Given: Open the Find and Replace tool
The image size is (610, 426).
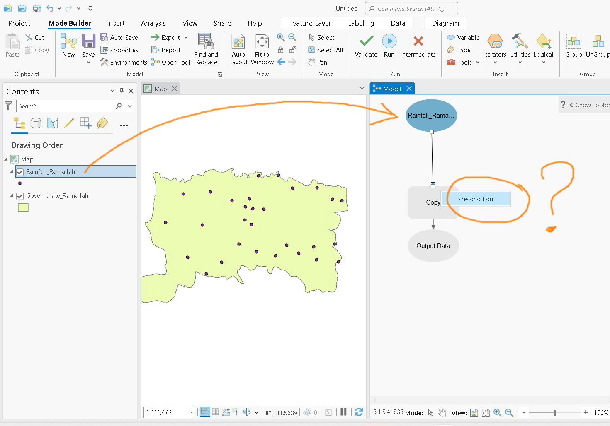Looking at the screenshot, I should tap(206, 49).
